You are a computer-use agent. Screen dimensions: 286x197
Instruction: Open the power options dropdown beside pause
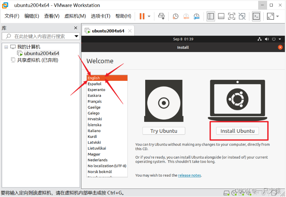[149, 16]
